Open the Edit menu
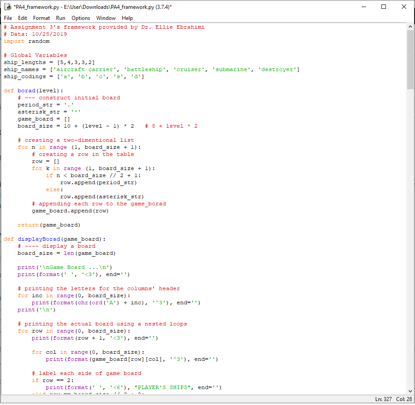 (x=22, y=18)
